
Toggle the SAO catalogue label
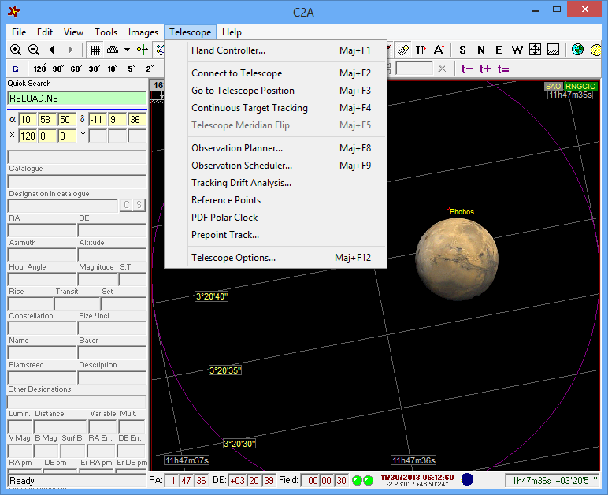553,86
